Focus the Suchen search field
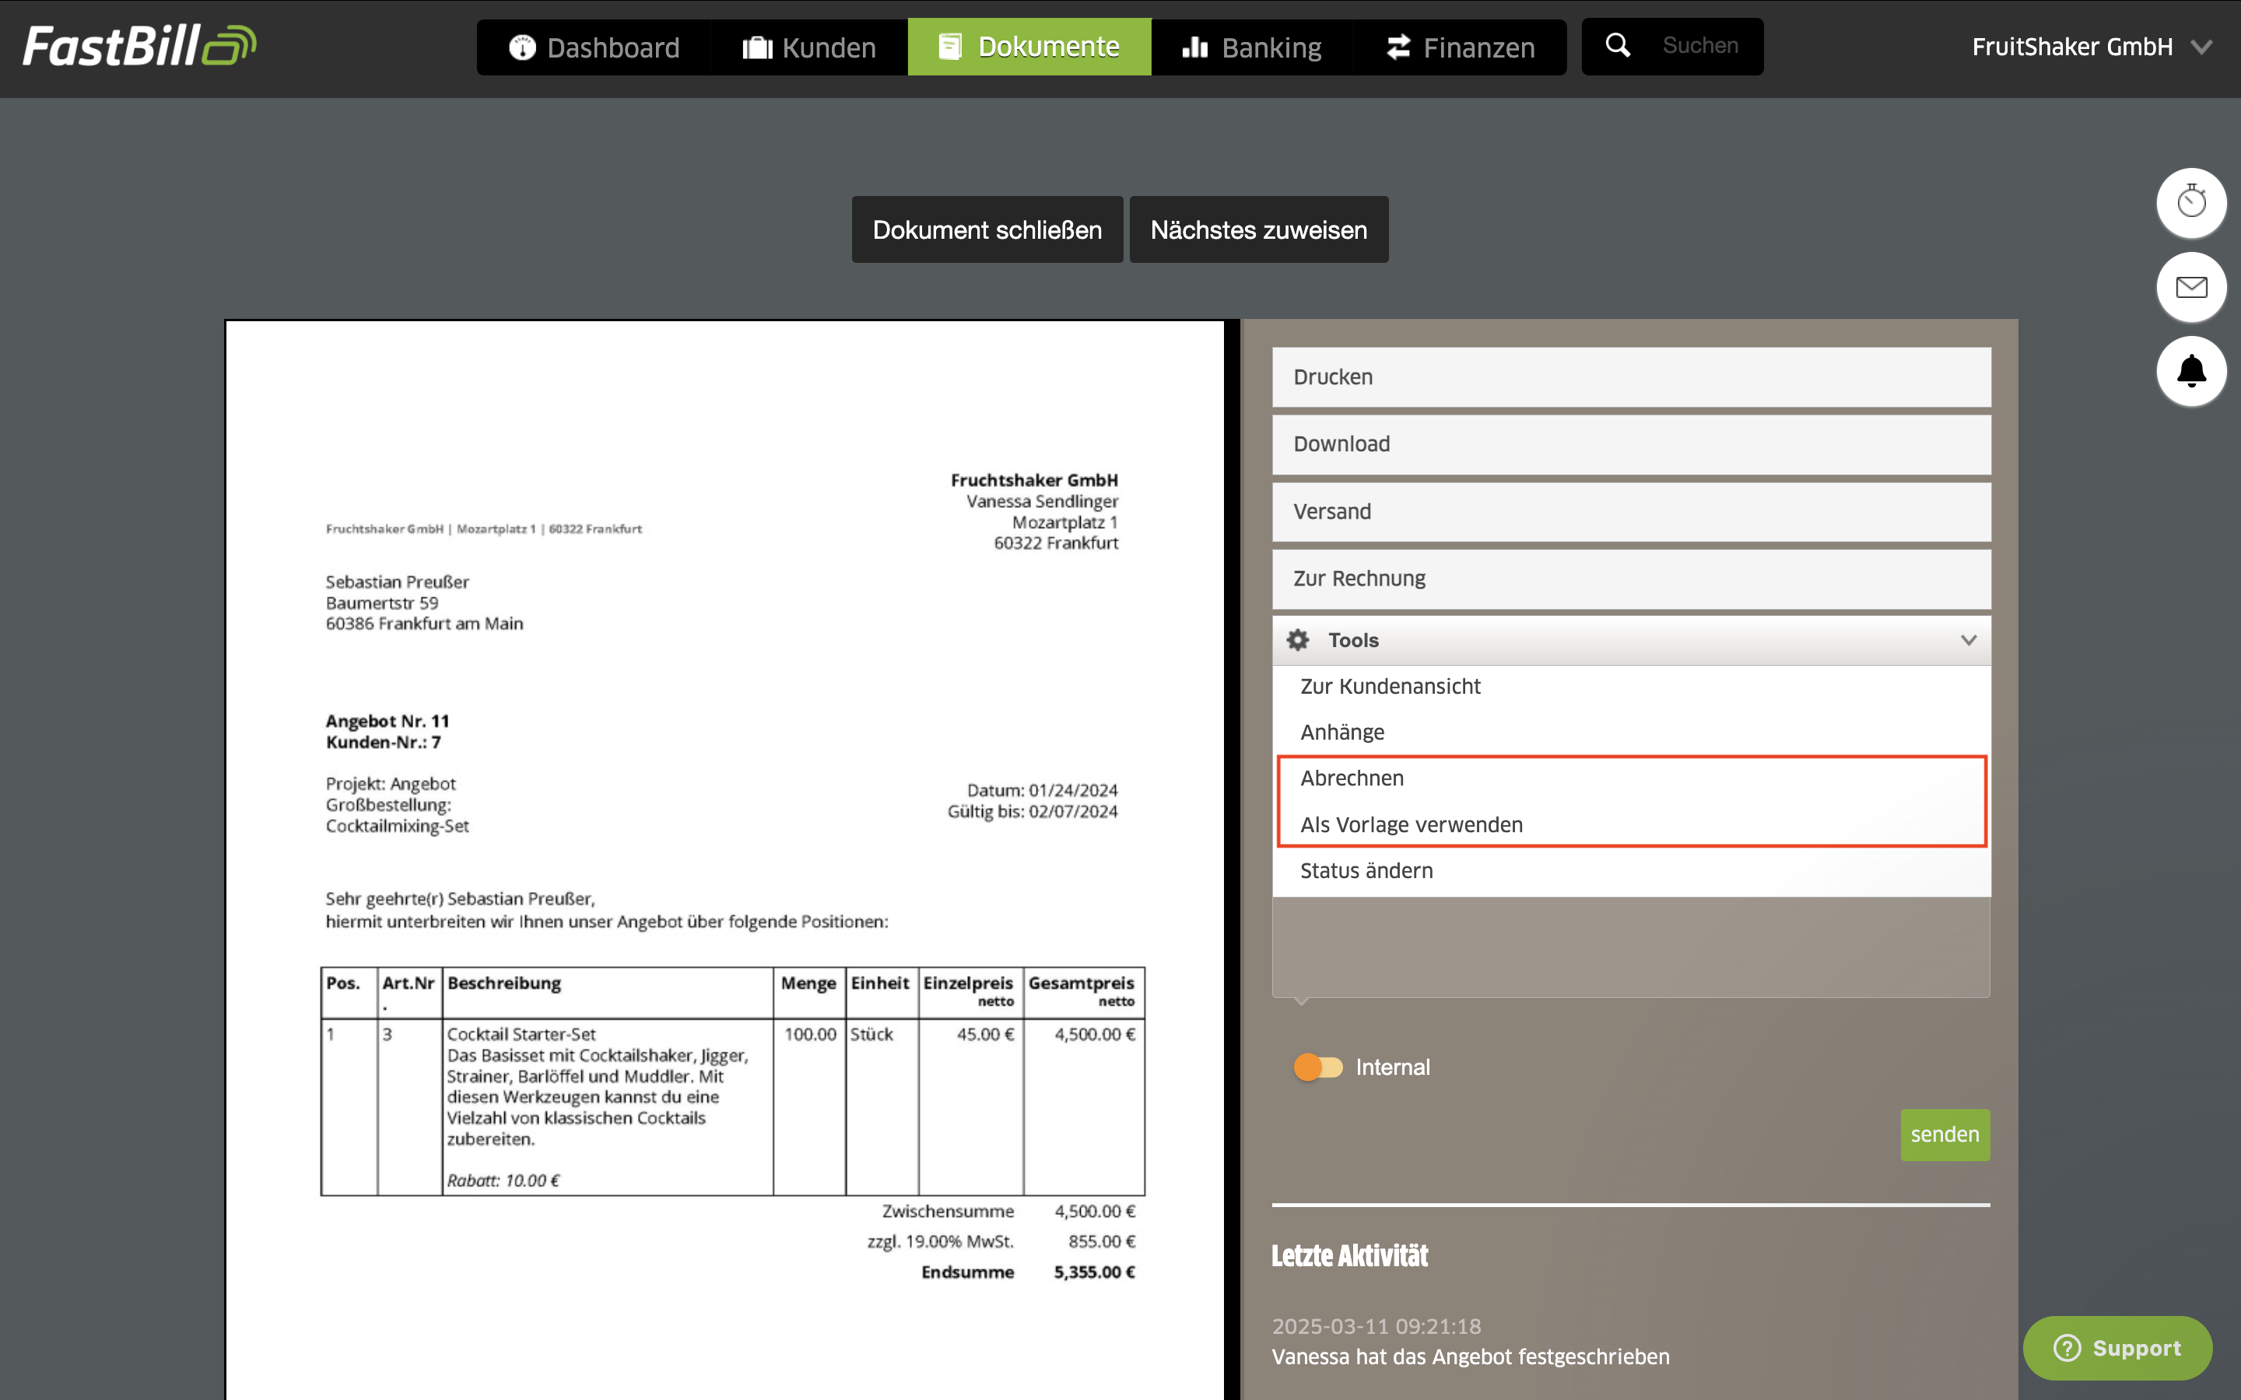The image size is (2241, 1400). (x=1700, y=45)
